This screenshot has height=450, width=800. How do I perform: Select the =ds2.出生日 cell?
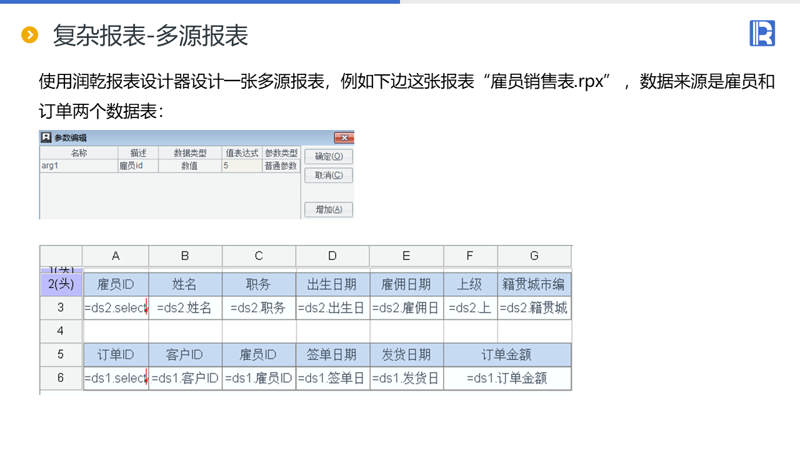pyautogui.click(x=332, y=307)
